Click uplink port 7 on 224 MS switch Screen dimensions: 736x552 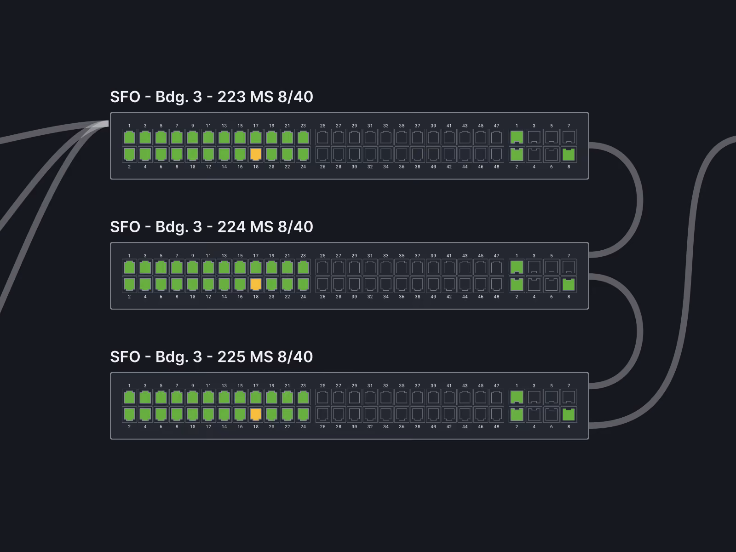[x=569, y=267]
